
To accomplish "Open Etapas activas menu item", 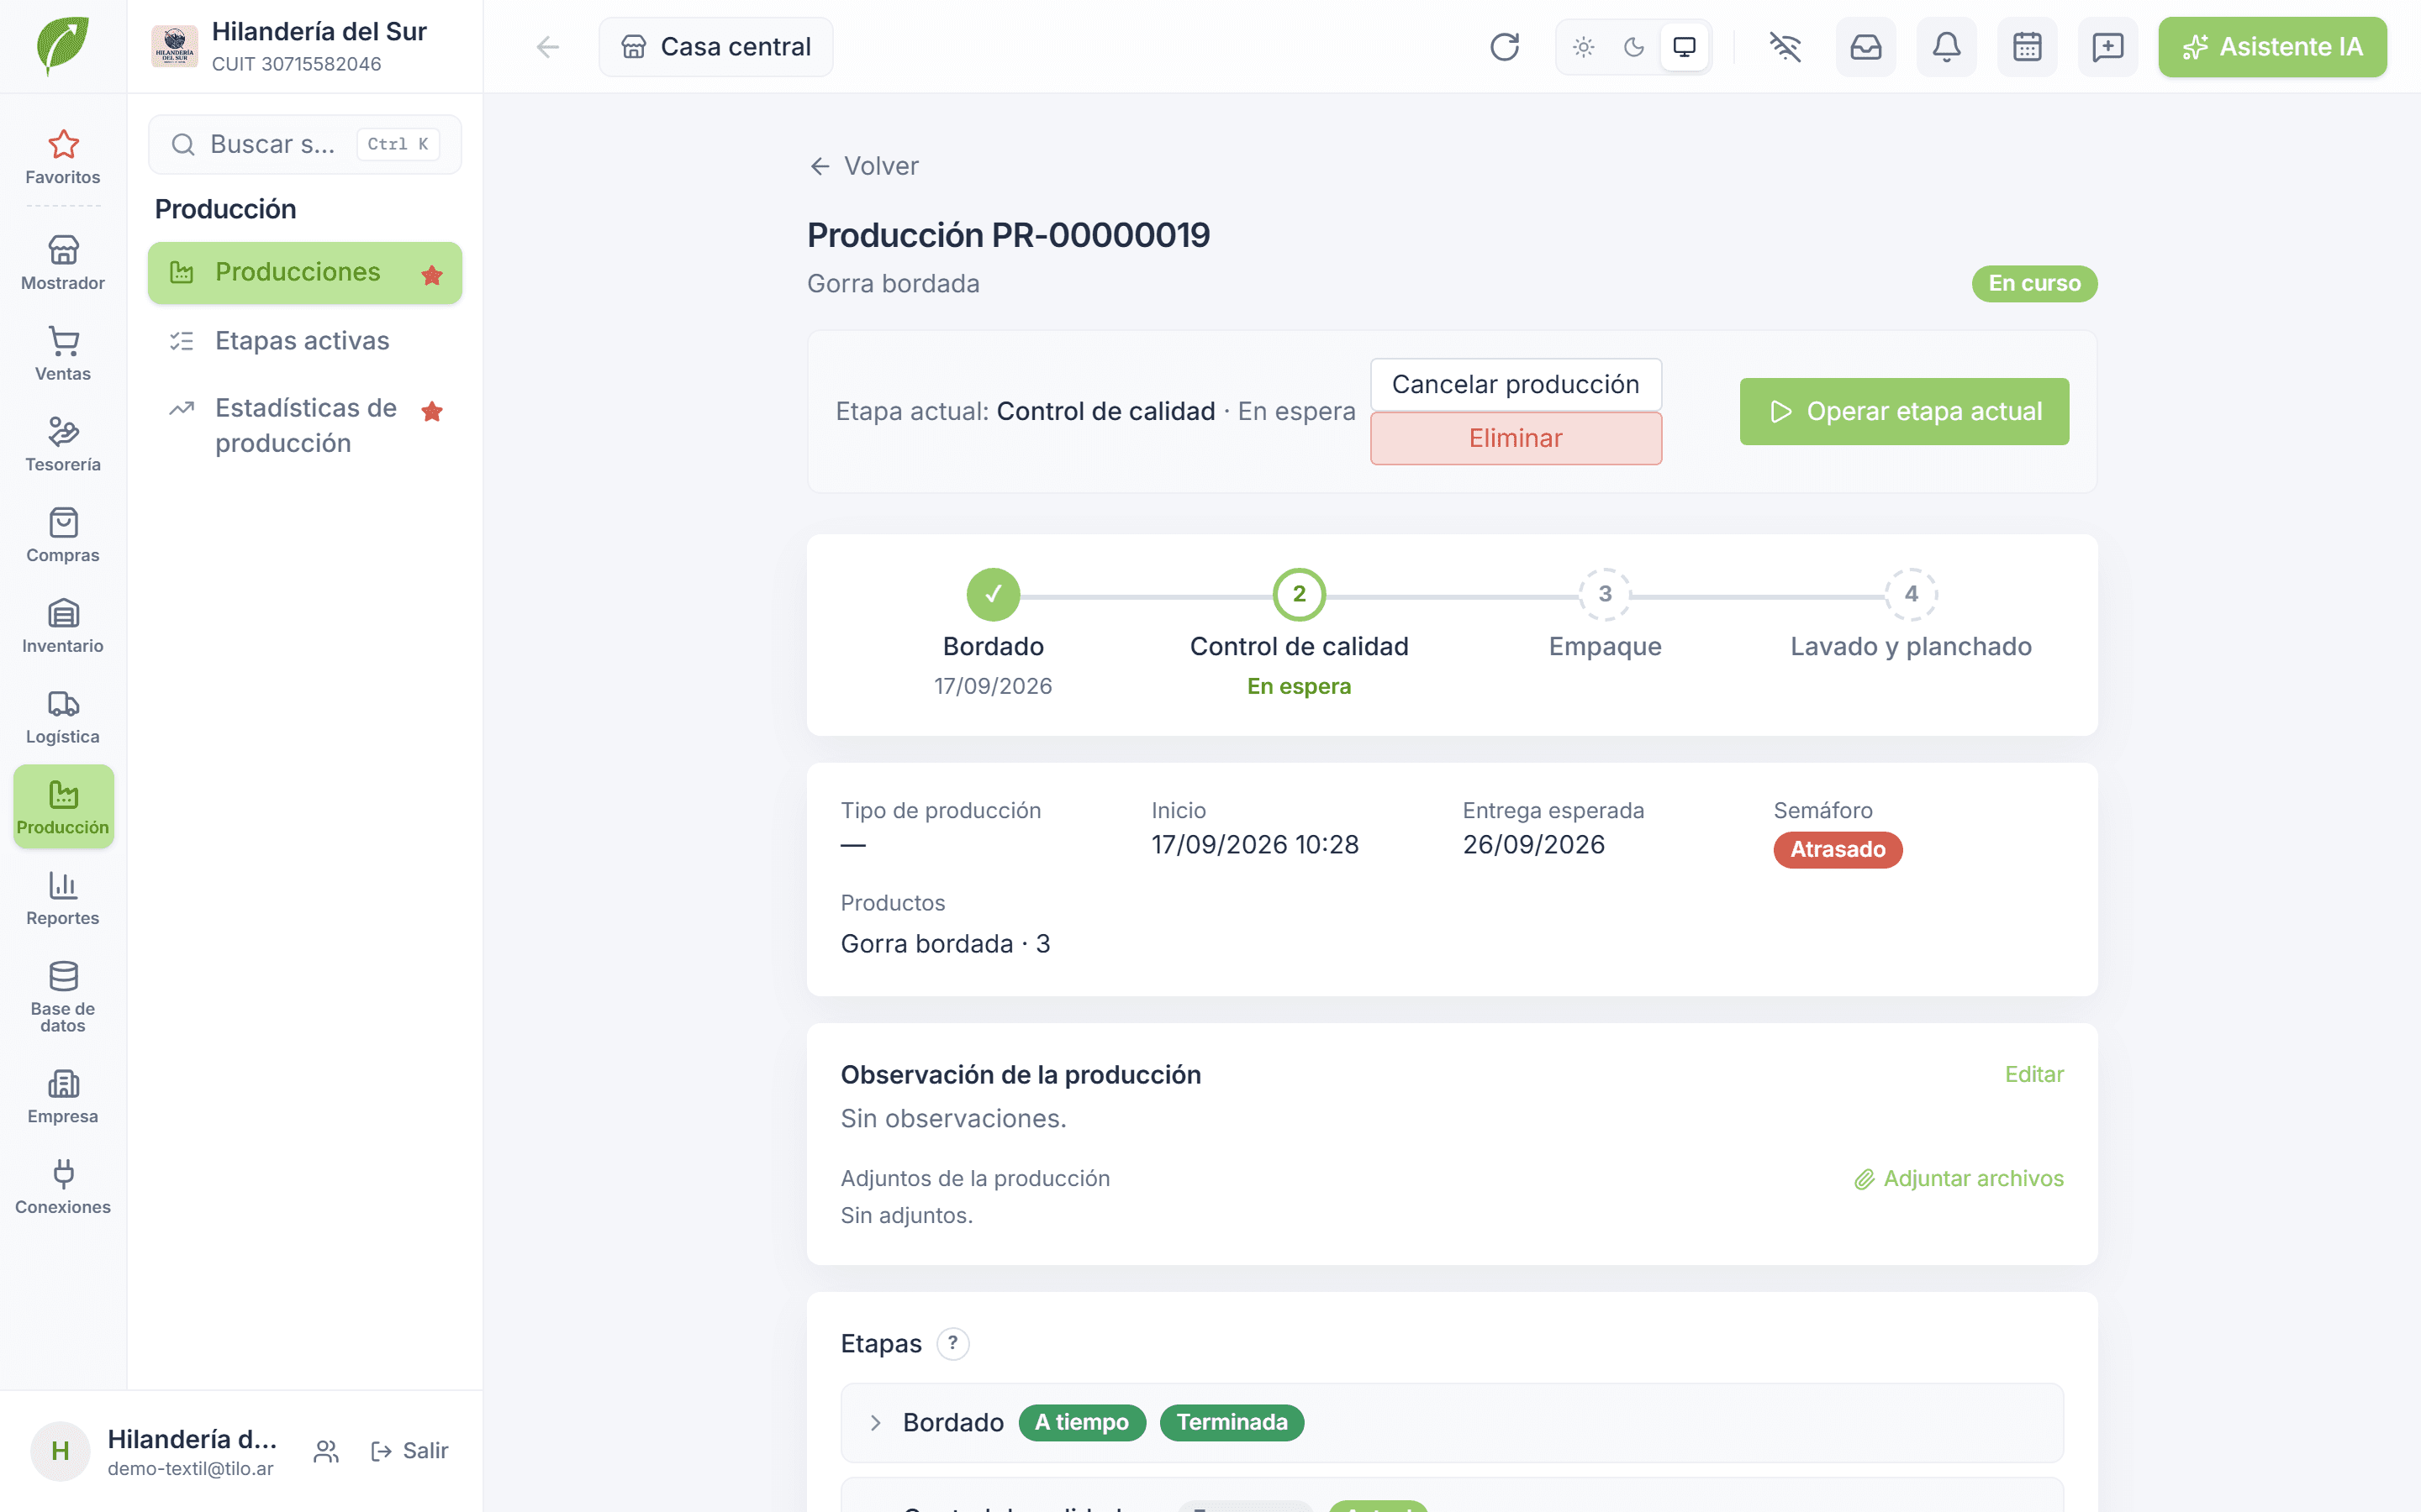I will click(x=305, y=341).
